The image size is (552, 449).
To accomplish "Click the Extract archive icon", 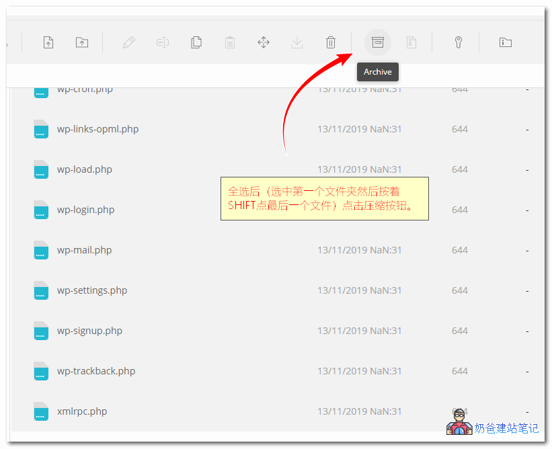I will pyautogui.click(x=411, y=42).
